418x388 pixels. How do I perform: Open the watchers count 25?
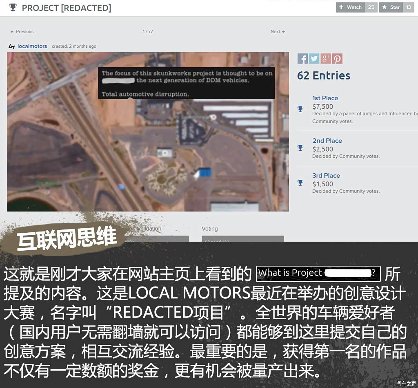[371, 7]
